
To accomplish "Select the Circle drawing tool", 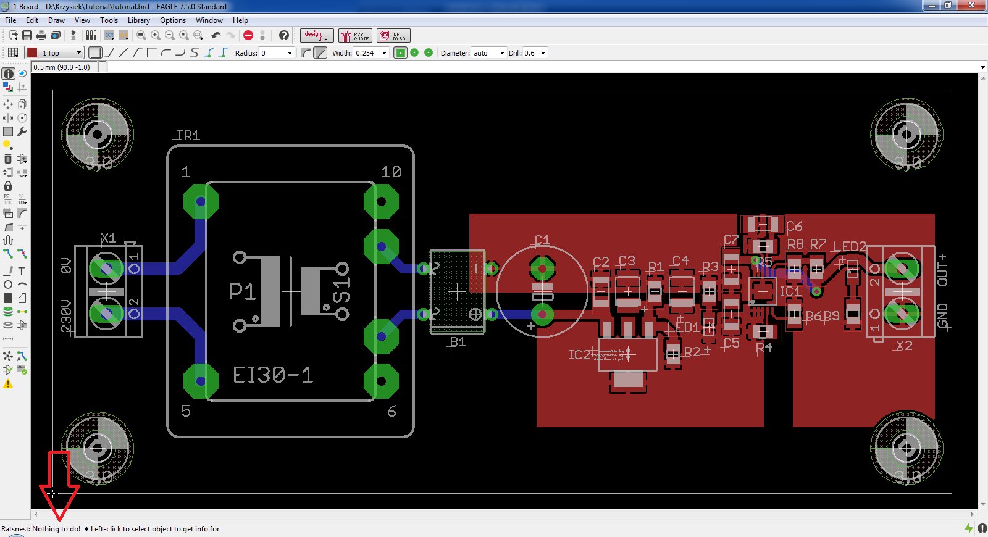I will pyautogui.click(x=8, y=285).
